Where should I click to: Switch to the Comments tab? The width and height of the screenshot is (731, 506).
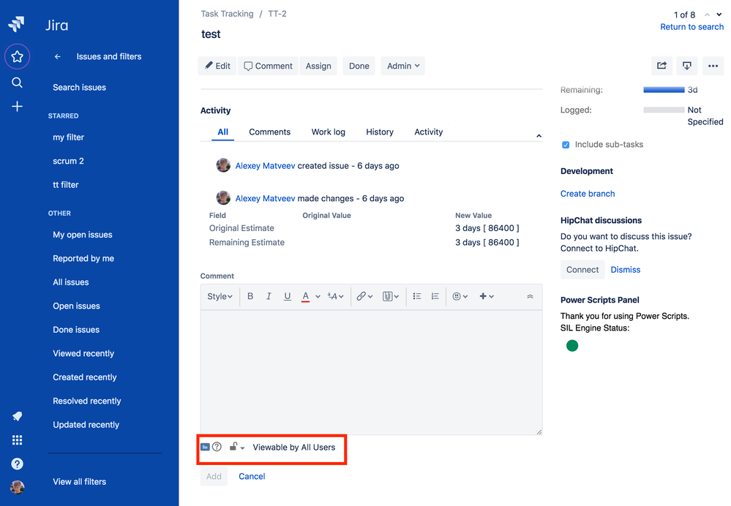[269, 132]
